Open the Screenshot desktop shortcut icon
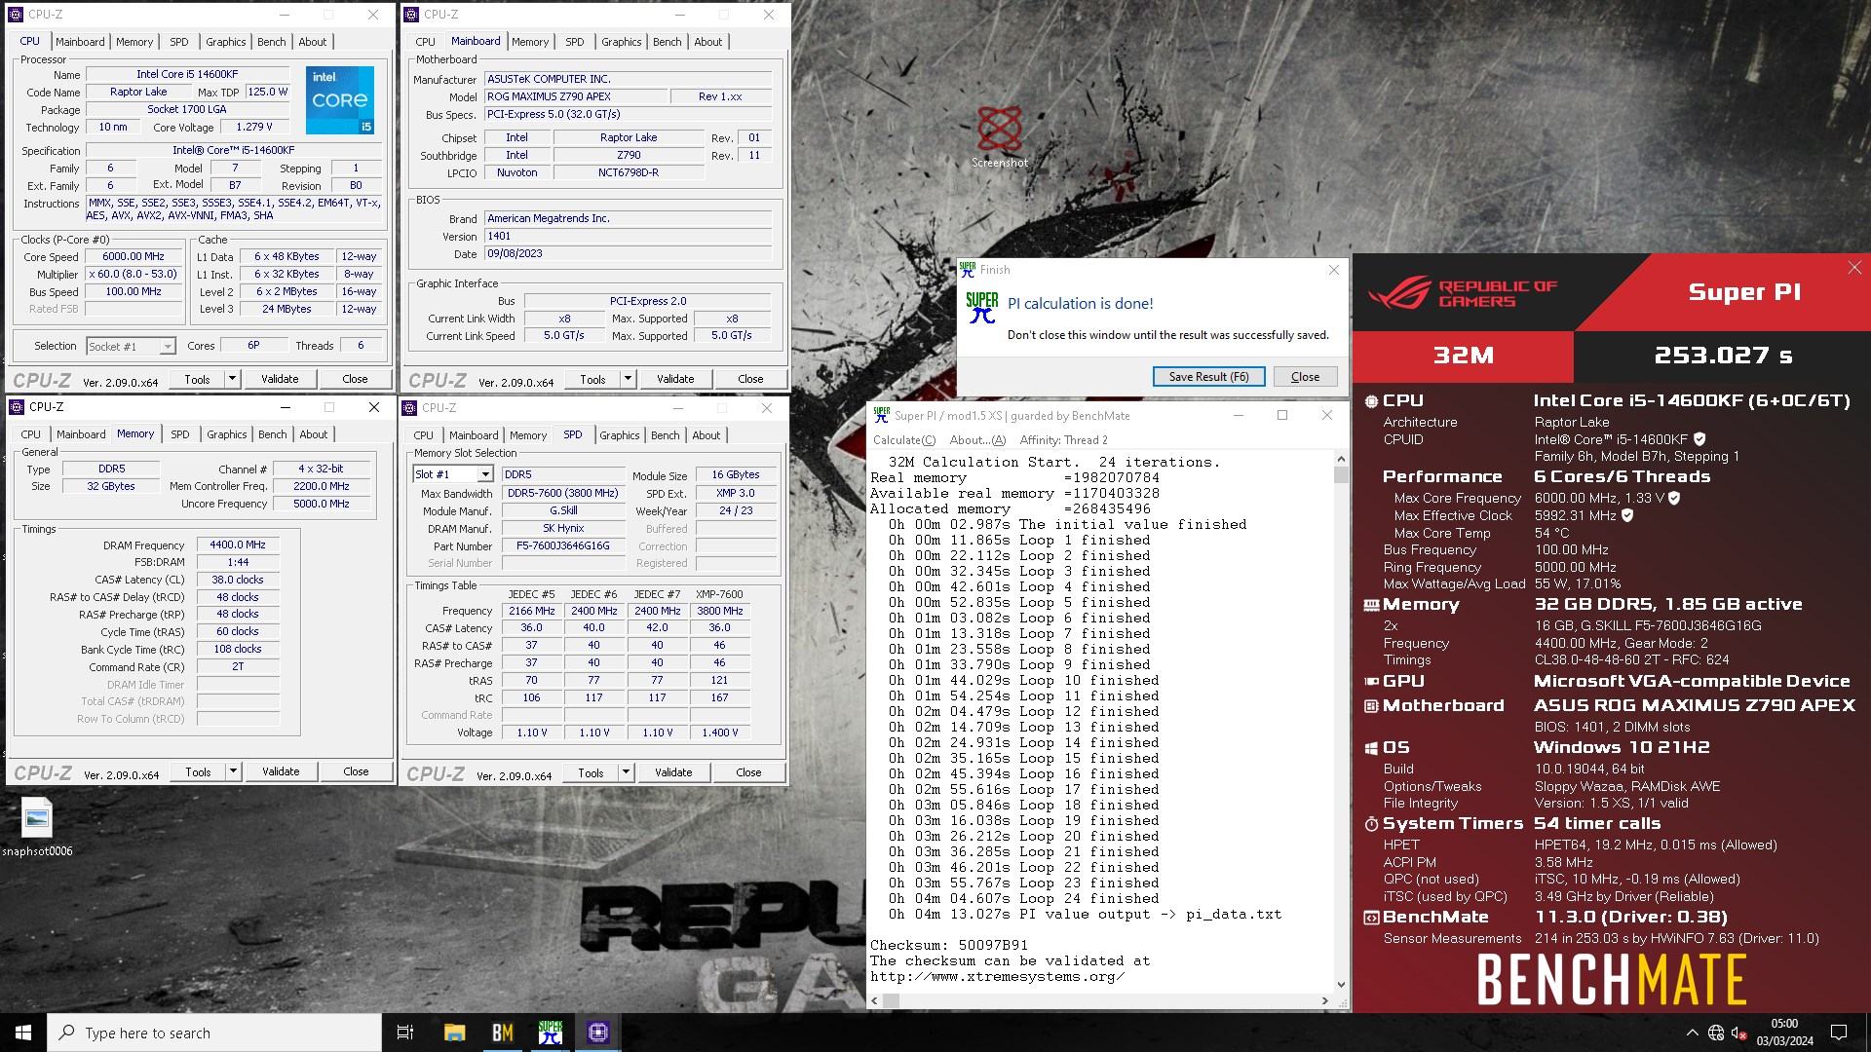The height and width of the screenshot is (1052, 1871). tap(999, 136)
